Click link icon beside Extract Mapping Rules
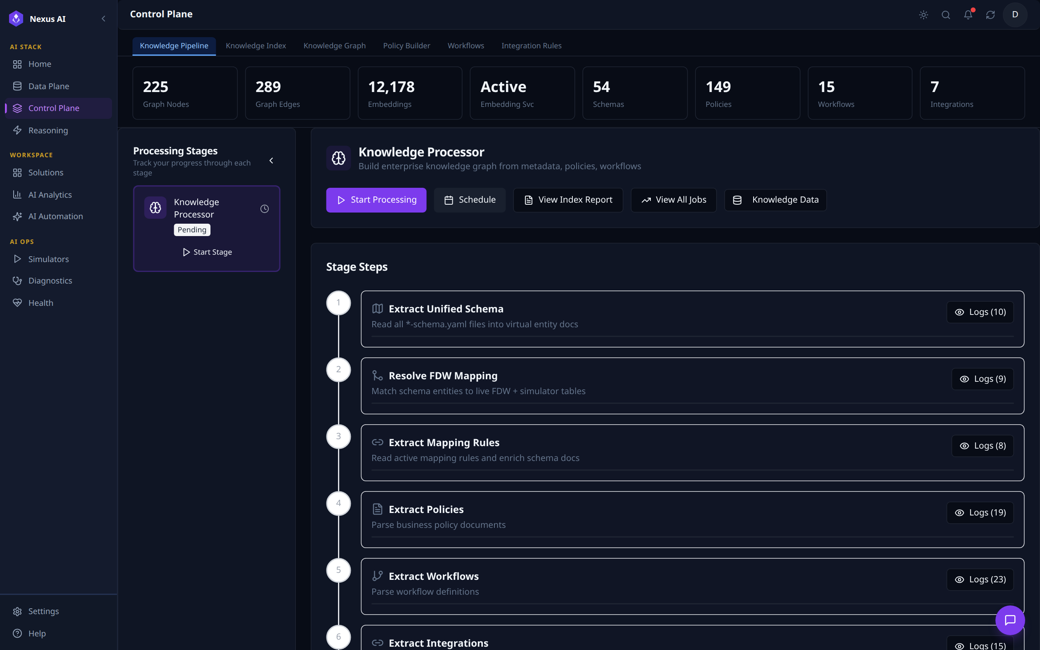 click(x=377, y=442)
